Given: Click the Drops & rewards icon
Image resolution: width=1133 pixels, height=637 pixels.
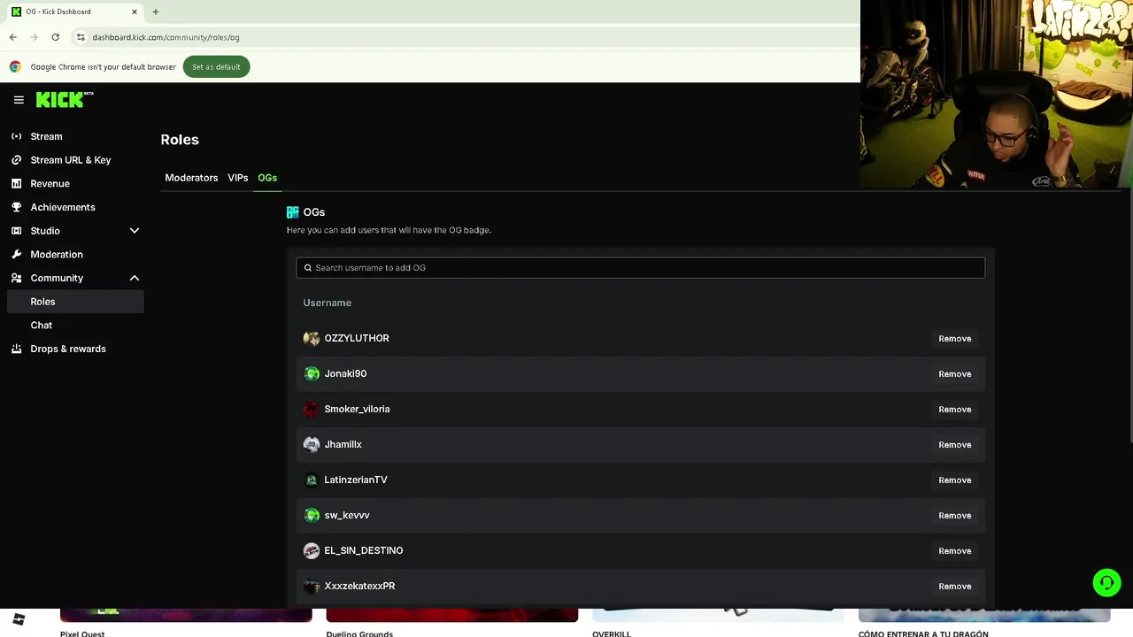Looking at the screenshot, I should [16, 349].
